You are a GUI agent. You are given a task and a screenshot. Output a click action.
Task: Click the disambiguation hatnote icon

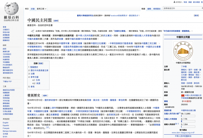pyautogui.click(x=32, y=31)
